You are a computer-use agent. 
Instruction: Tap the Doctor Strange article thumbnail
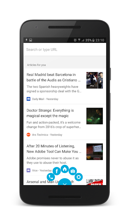pos(95,116)
